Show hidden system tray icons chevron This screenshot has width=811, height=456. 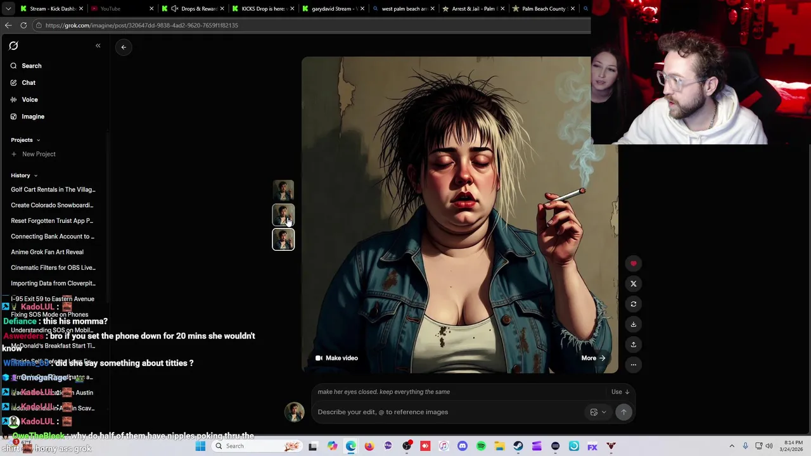point(732,446)
